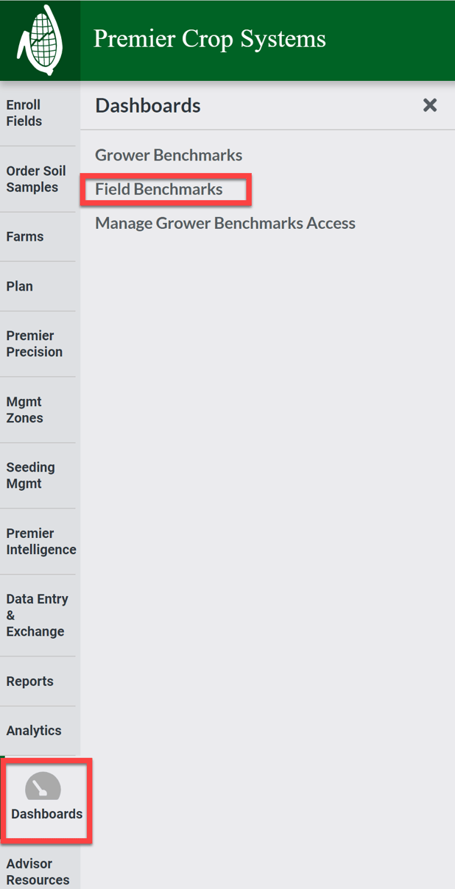The height and width of the screenshot is (889, 455).
Task: Open the Farms section
Action: [x=25, y=237]
